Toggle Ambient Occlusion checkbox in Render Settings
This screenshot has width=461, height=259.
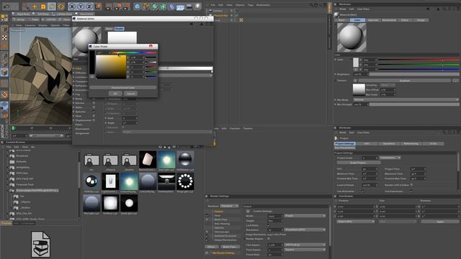click(207, 236)
